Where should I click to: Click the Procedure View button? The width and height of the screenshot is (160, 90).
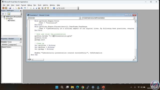28,59
